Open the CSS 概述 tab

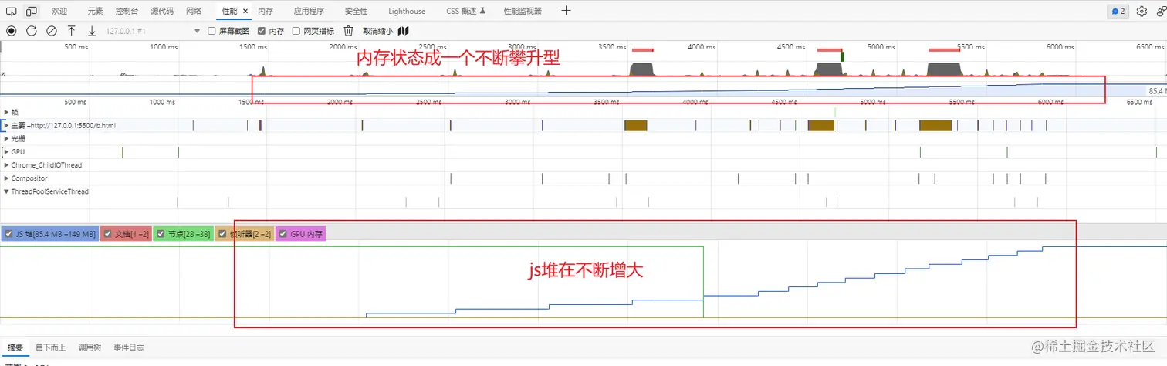point(466,12)
